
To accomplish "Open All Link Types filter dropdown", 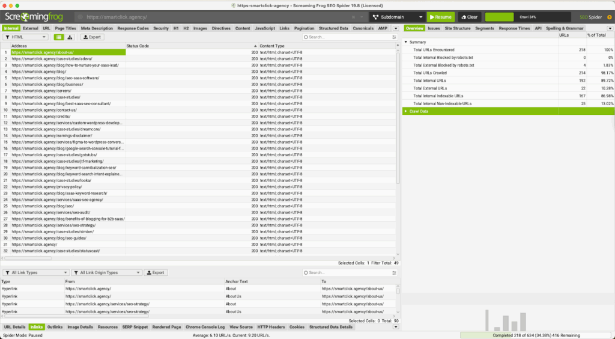I will pos(35,272).
